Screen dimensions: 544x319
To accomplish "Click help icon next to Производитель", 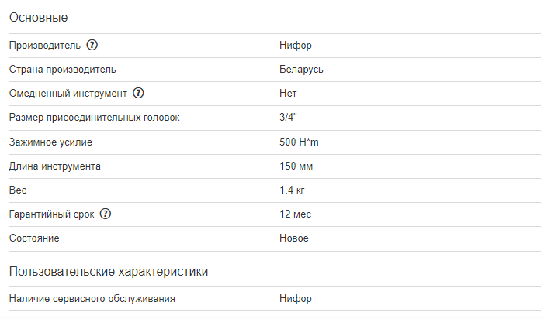I will 92,46.
